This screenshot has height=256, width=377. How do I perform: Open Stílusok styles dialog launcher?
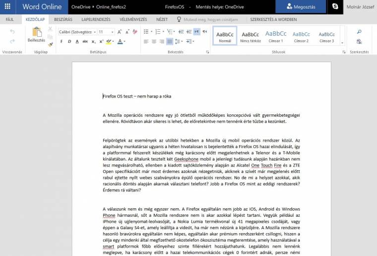[344, 52]
